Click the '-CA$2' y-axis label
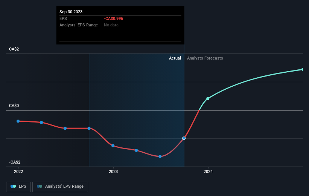309x196 pixels. 15,162
